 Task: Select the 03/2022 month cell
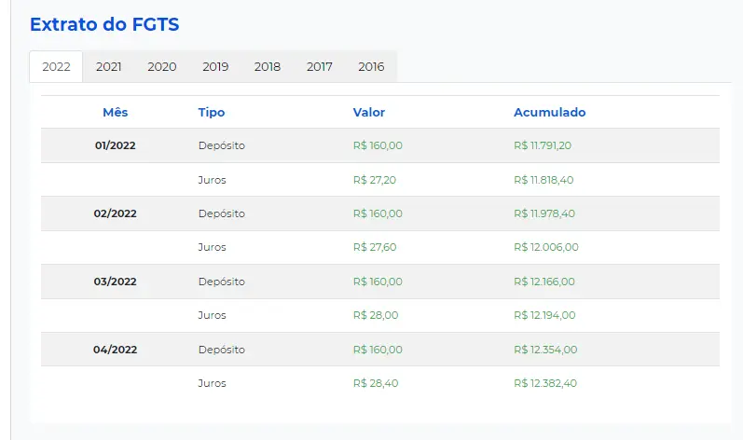(116, 282)
